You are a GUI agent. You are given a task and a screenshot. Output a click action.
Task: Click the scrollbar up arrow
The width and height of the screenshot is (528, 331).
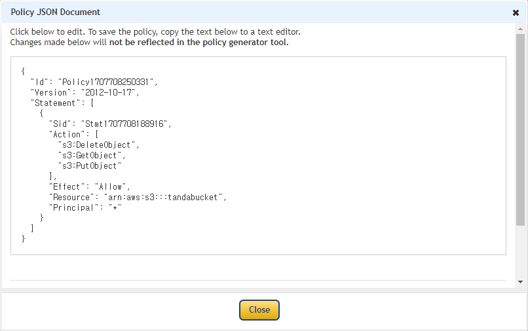tap(520, 29)
